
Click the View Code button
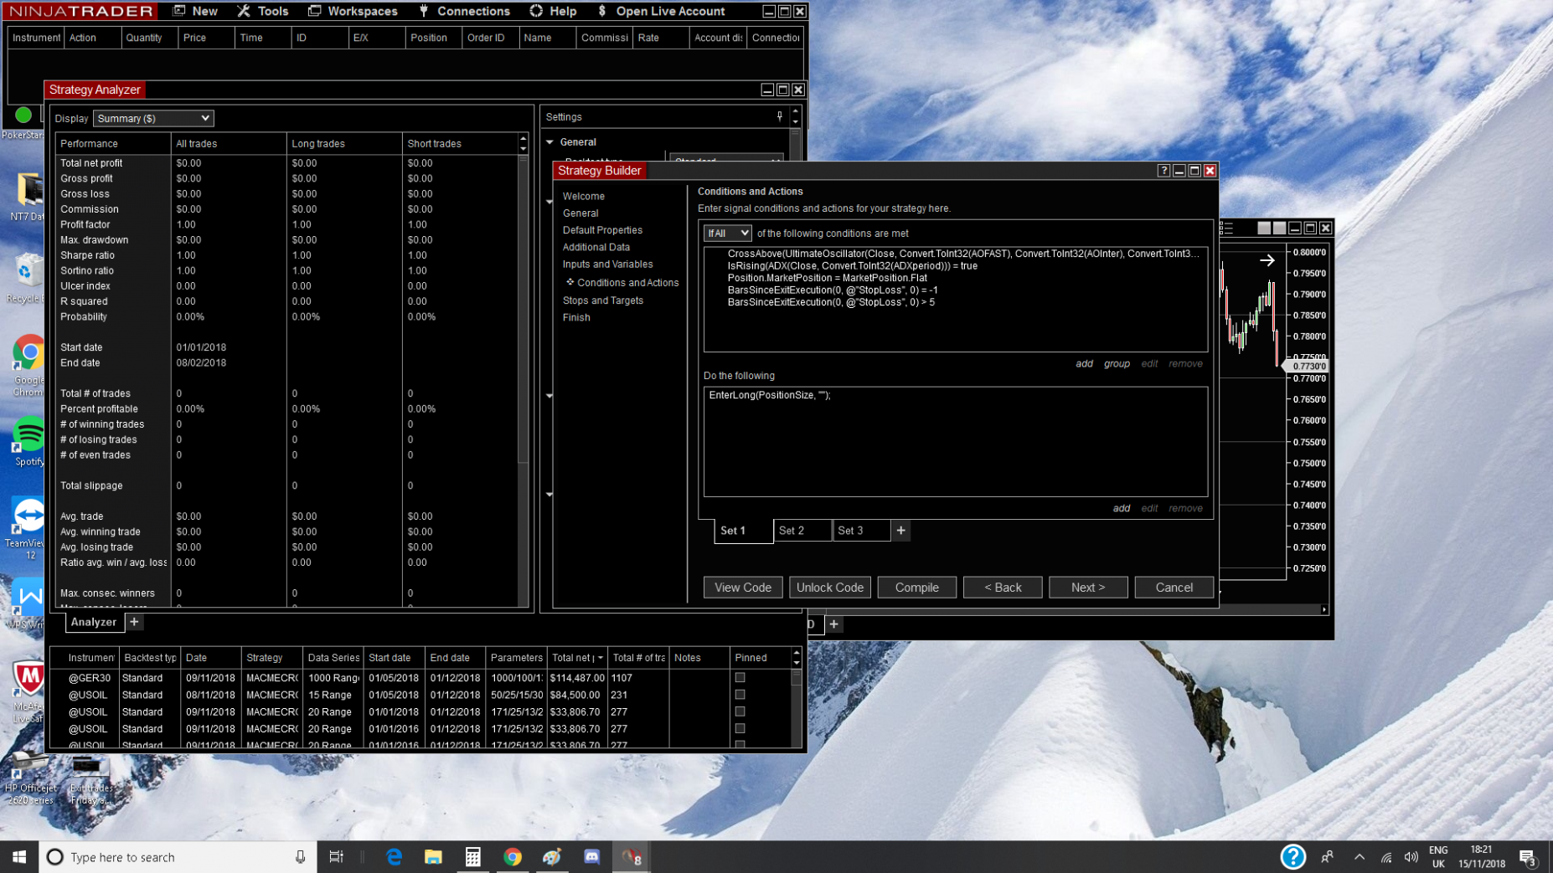(x=743, y=588)
